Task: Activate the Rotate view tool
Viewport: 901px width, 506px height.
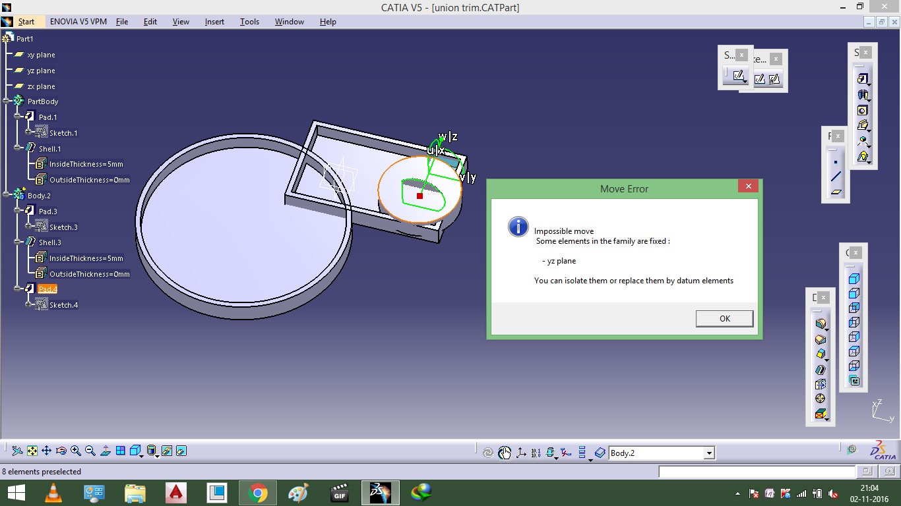Action: point(61,451)
